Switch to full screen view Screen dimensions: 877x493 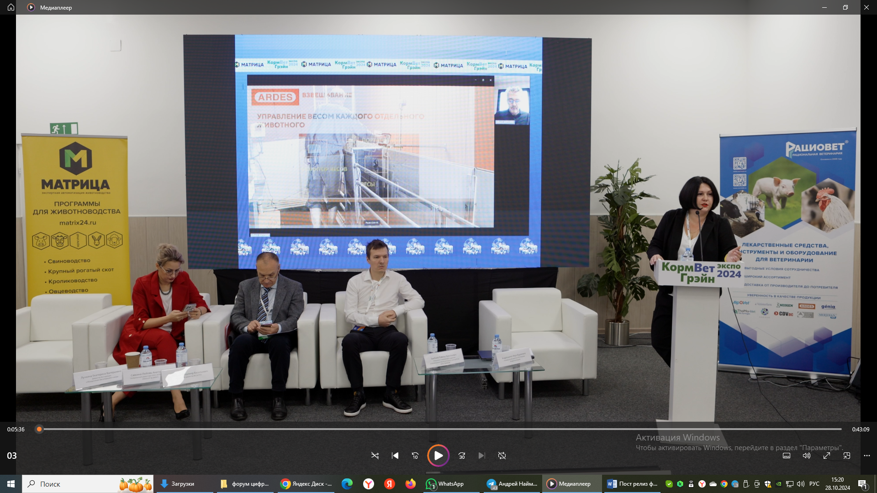[827, 456]
